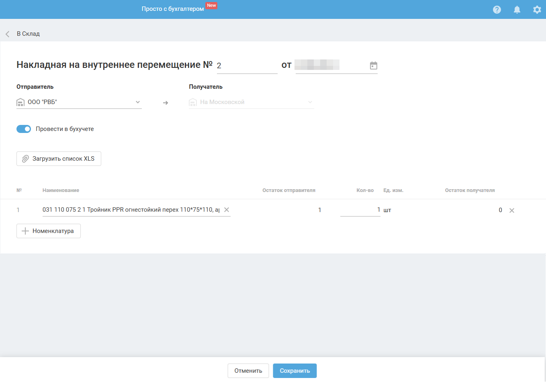This screenshot has width=546, height=382.
Task: Open notifications bell icon
Action: [517, 10]
